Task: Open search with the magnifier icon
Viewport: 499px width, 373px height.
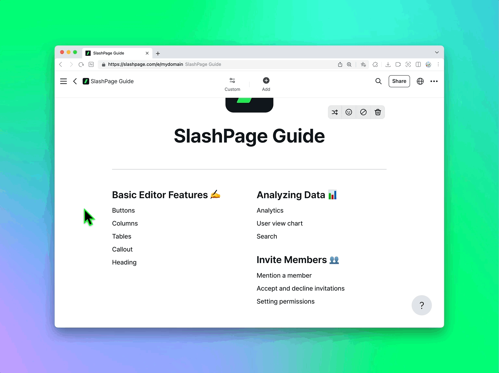Action: pyautogui.click(x=378, y=81)
